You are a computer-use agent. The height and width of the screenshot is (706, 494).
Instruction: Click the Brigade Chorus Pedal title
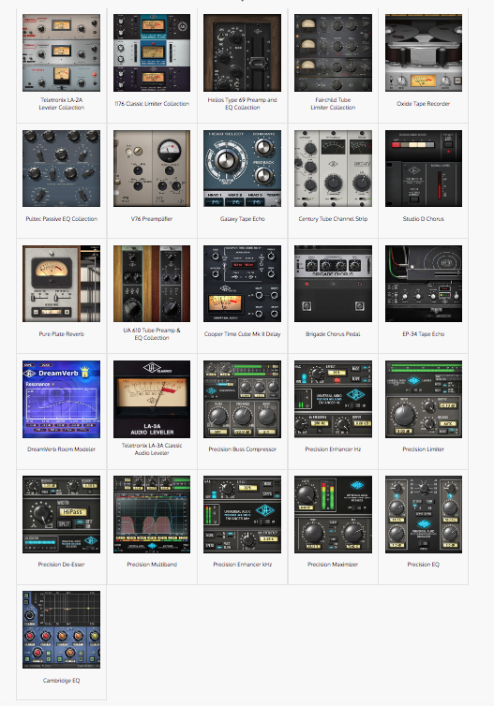pyautogui.click(x=333, y=334)
